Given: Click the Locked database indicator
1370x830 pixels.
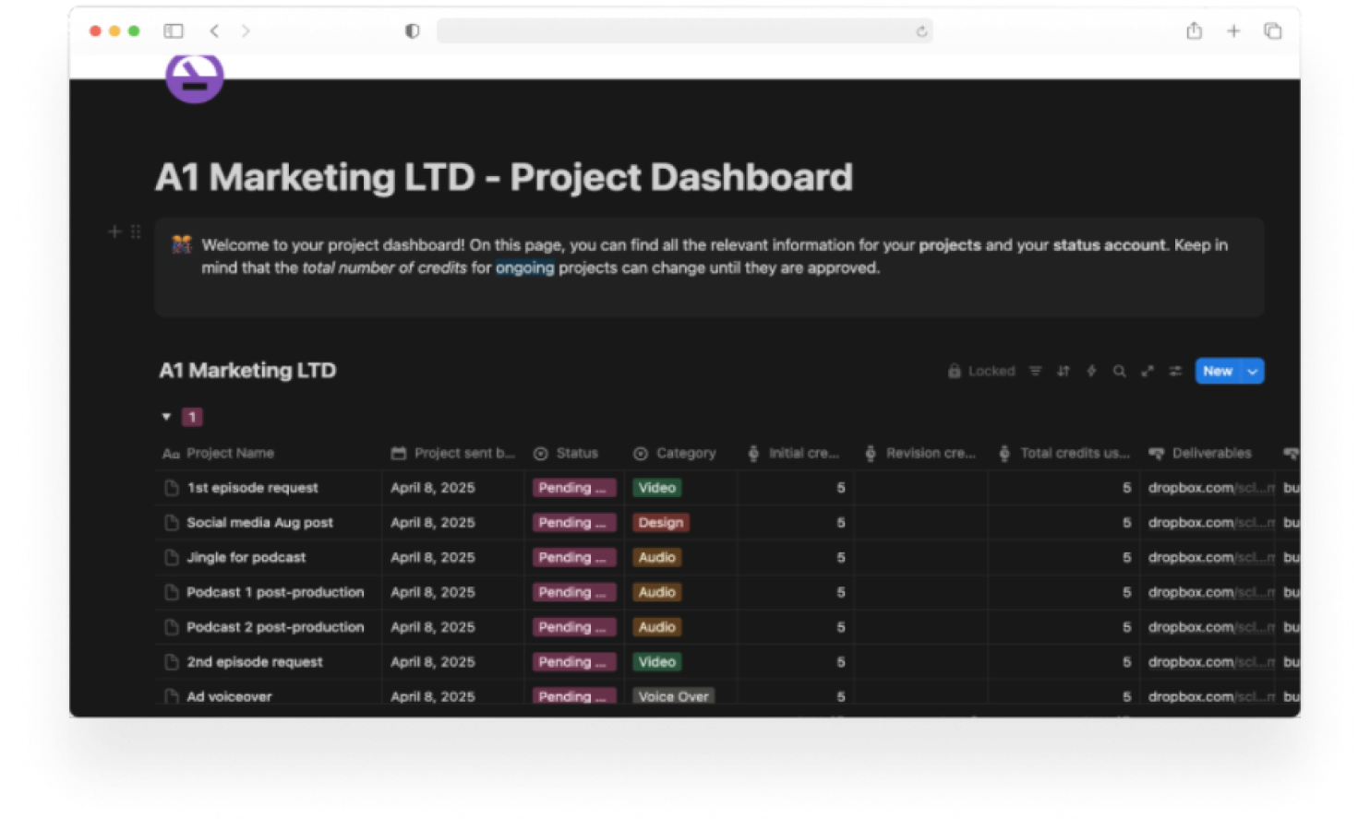Looking at the screenshot, I should (x=981, y=371).
